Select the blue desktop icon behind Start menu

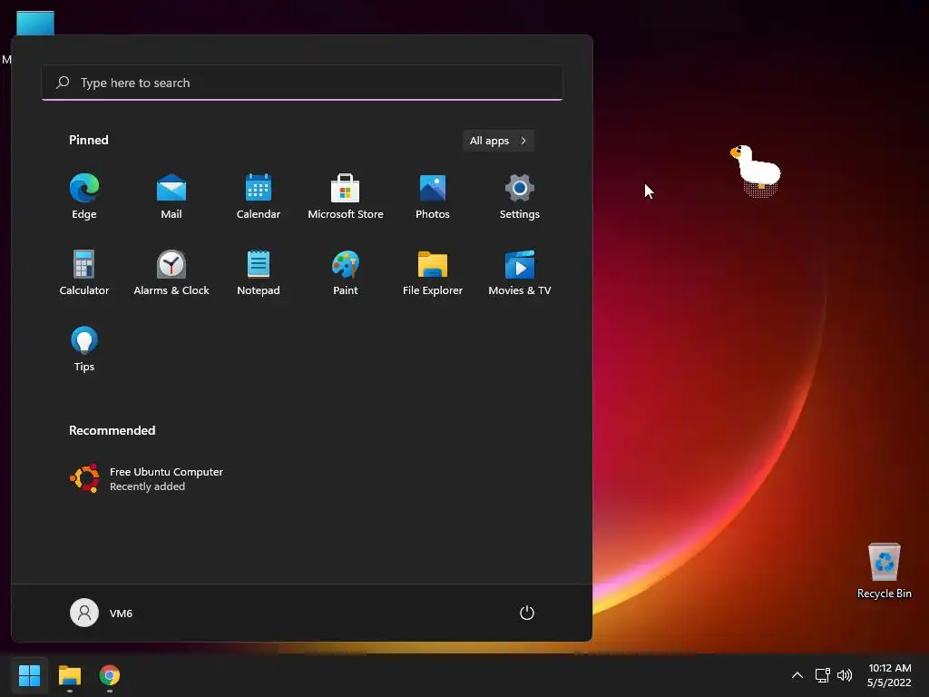tap(35, 23)
